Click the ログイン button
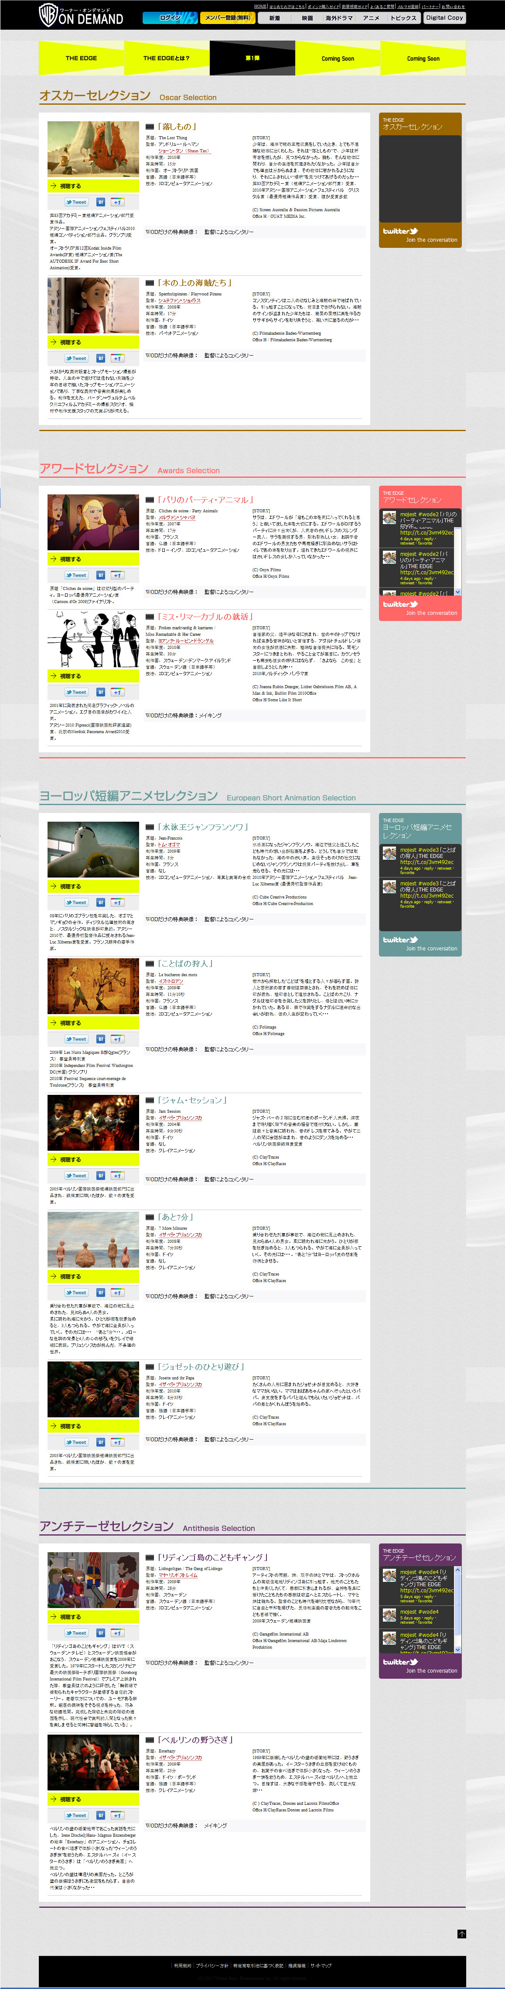Screen dimensions: 505x1989 pos(170,18)
